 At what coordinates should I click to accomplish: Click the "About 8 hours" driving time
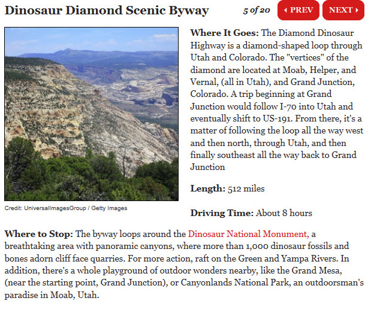point(283,212)
